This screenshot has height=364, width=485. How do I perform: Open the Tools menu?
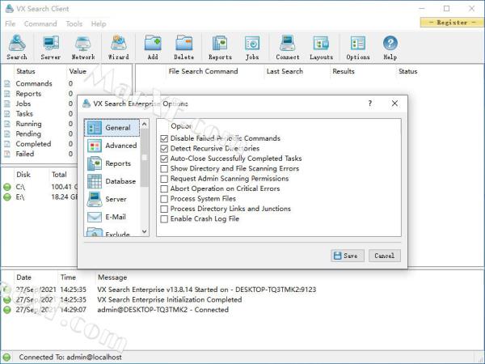[74, 23]
